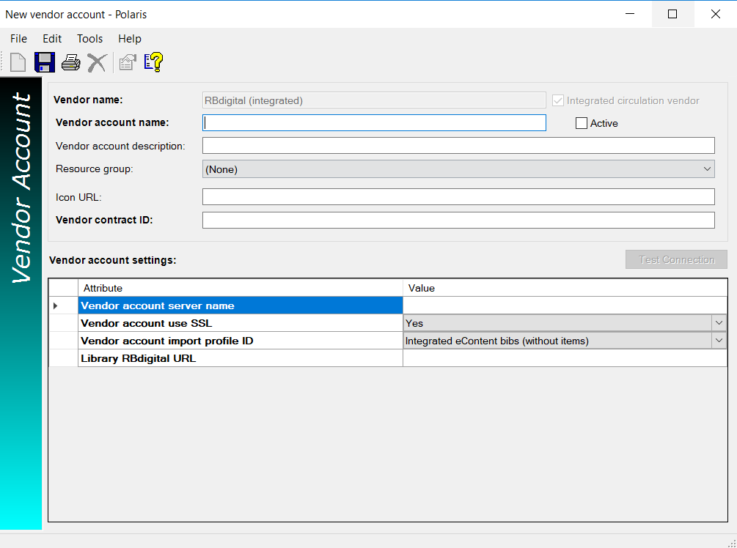Open Vendor account use SSL dropdown
Image resolution: width=737 pixels, height=548 pixels.
(x=718, y=323)
